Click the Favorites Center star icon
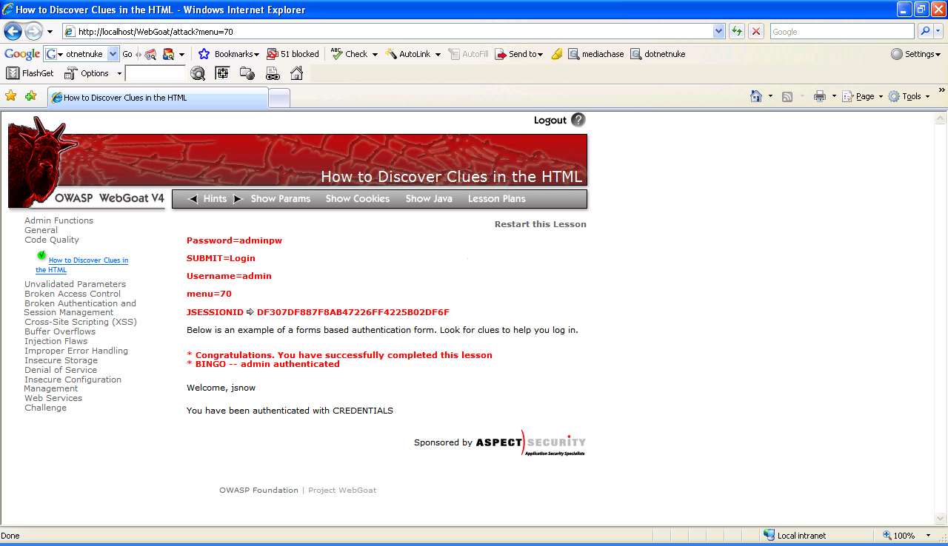The image size is (948, 546). coord(11,96)
